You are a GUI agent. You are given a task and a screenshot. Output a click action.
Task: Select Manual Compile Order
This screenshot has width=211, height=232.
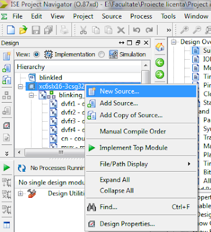tap(141, 132)
